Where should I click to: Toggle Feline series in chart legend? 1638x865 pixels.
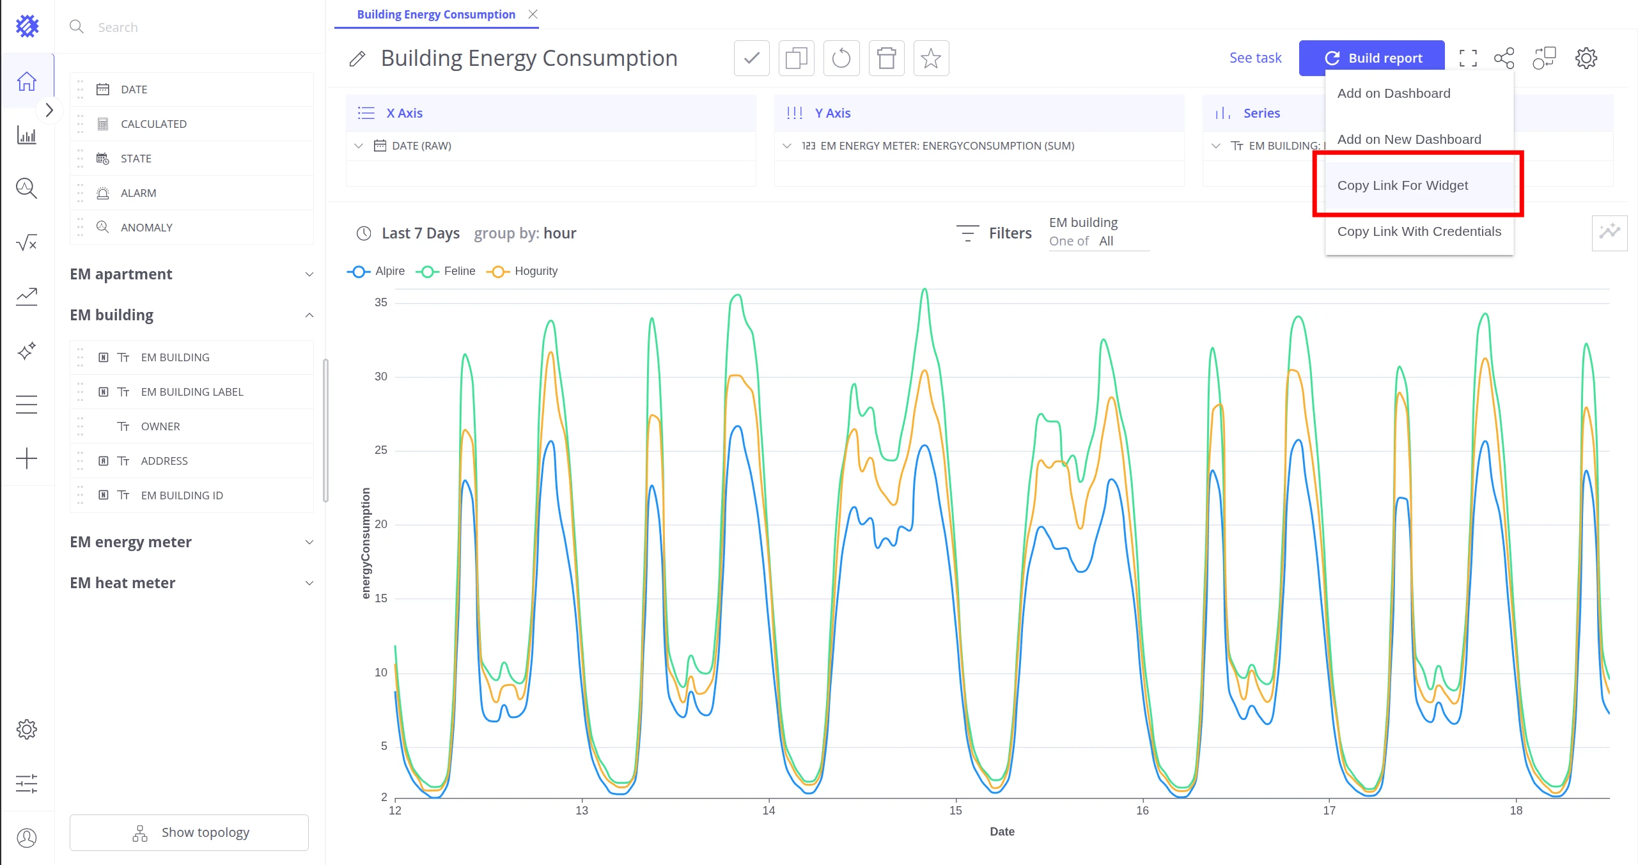446,271
